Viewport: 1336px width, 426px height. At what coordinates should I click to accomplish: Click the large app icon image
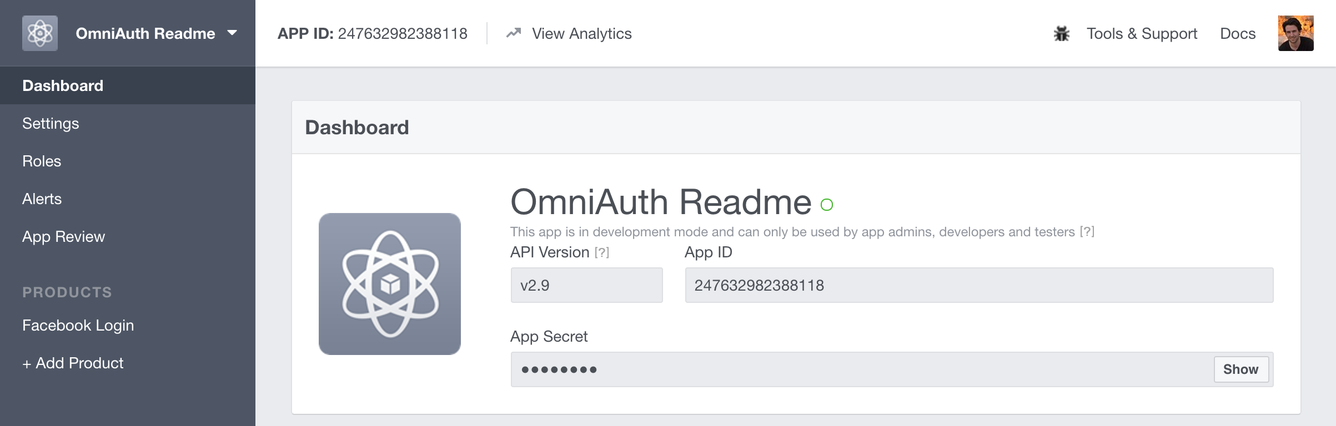(x=390, y=284)
